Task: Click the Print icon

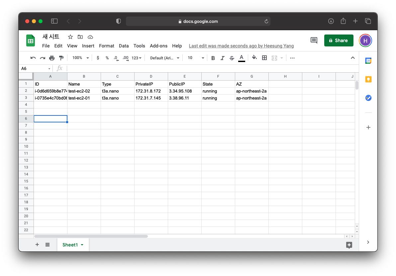Action: pyautogui.click(x=52, y=58)
